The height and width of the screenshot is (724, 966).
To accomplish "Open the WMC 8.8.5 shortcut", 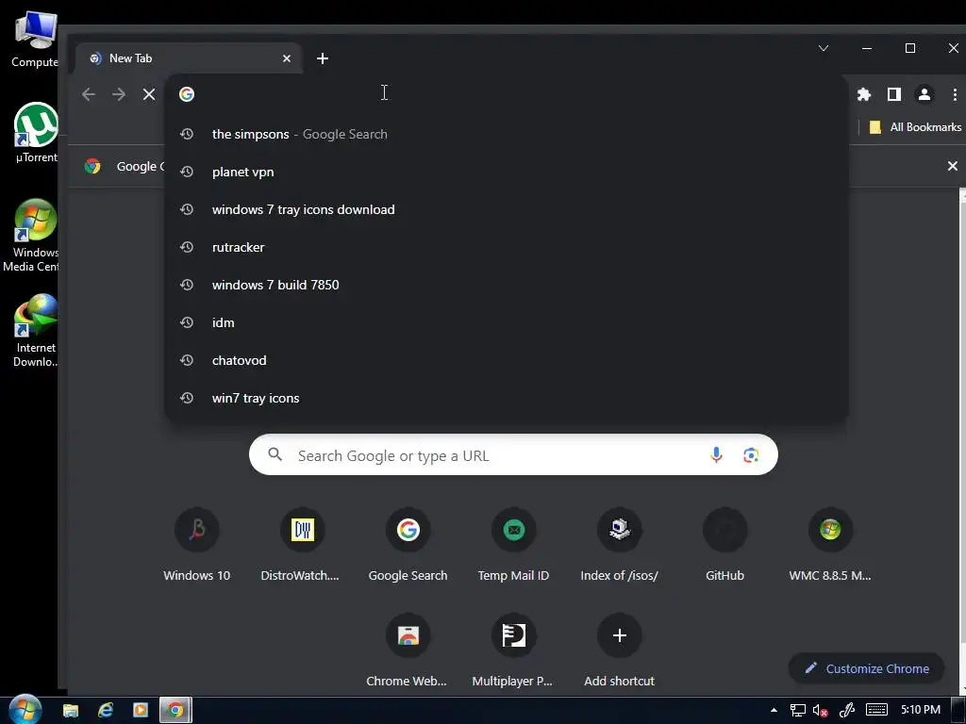I will (x=830, y=546).
